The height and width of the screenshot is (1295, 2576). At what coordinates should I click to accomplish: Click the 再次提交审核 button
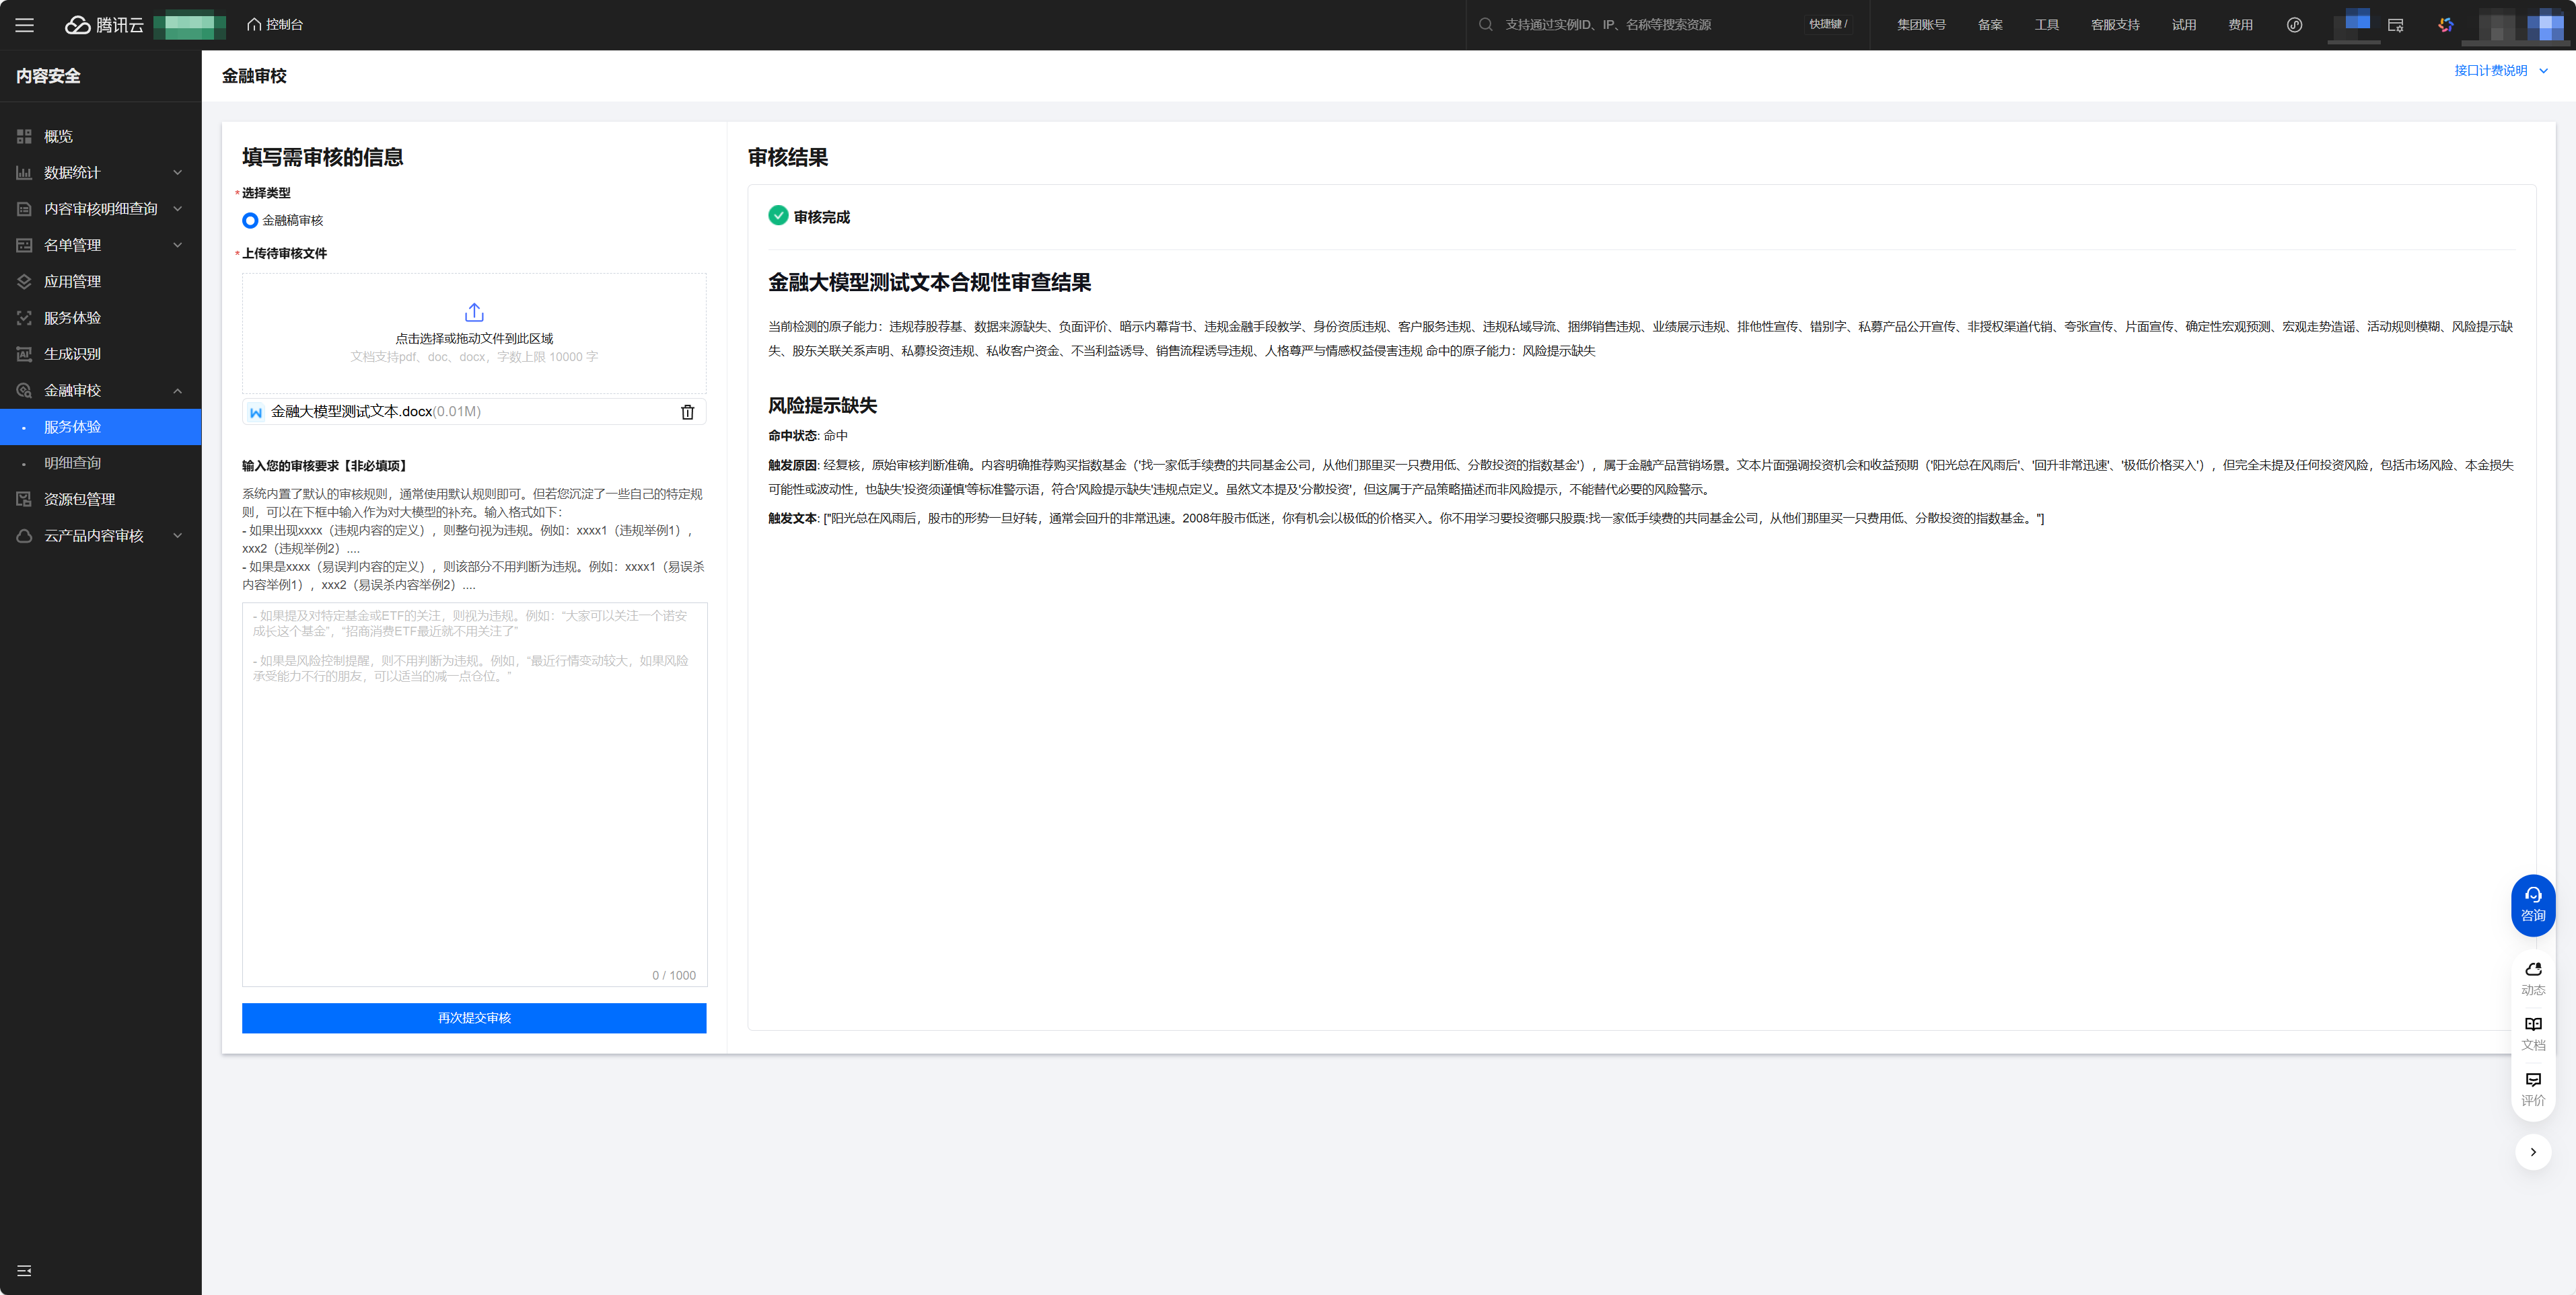click(x=474, y=1017)
